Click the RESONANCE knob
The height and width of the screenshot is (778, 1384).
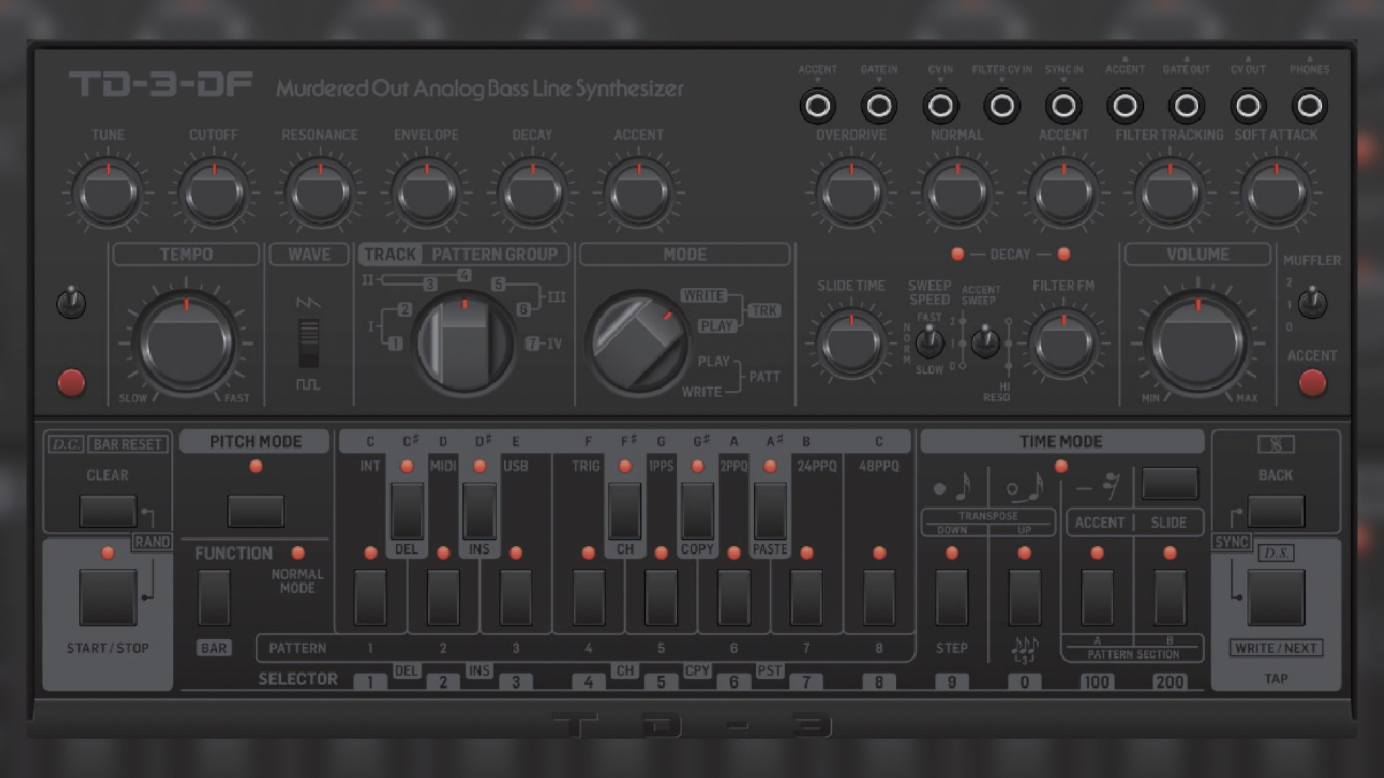320,192
